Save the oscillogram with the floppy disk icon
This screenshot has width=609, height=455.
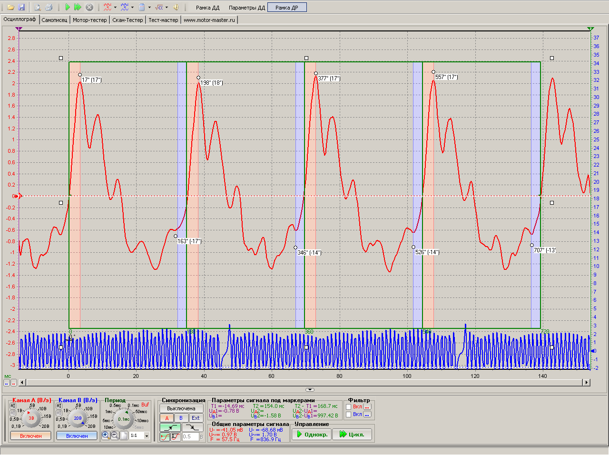pos(21,7)
